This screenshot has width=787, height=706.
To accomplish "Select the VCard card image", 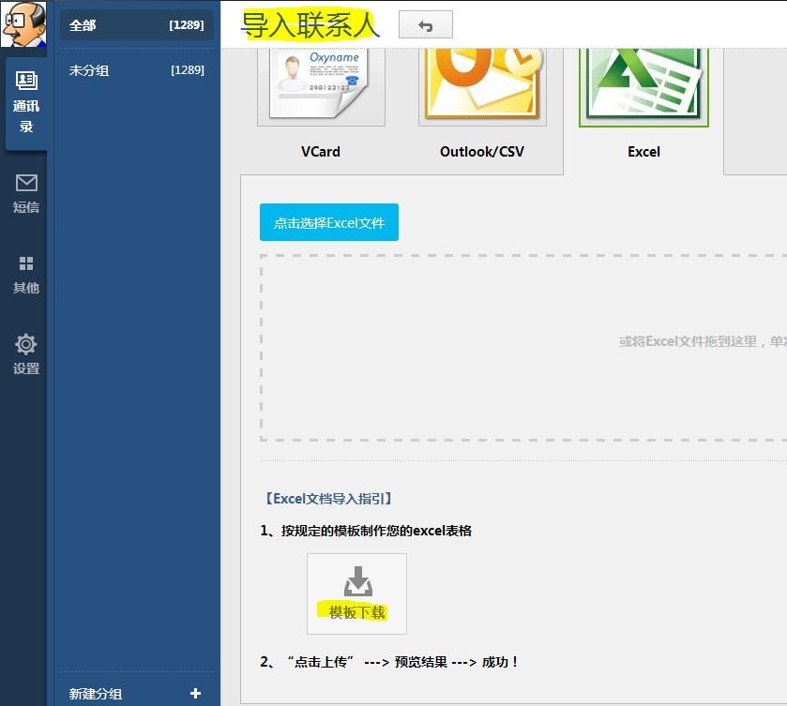I will tap(321, 84).
